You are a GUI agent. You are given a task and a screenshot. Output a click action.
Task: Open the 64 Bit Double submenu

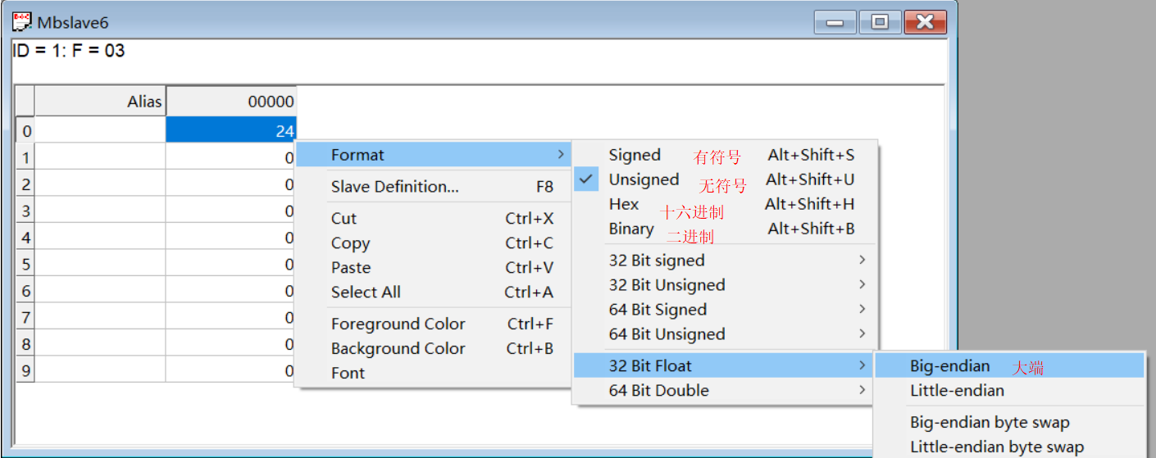click(x=658, y=391)
